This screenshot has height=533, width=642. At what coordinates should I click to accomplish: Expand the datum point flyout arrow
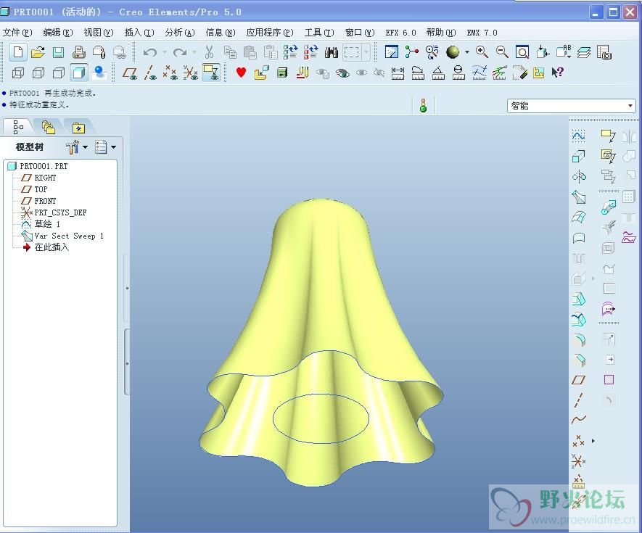[593, 441]
